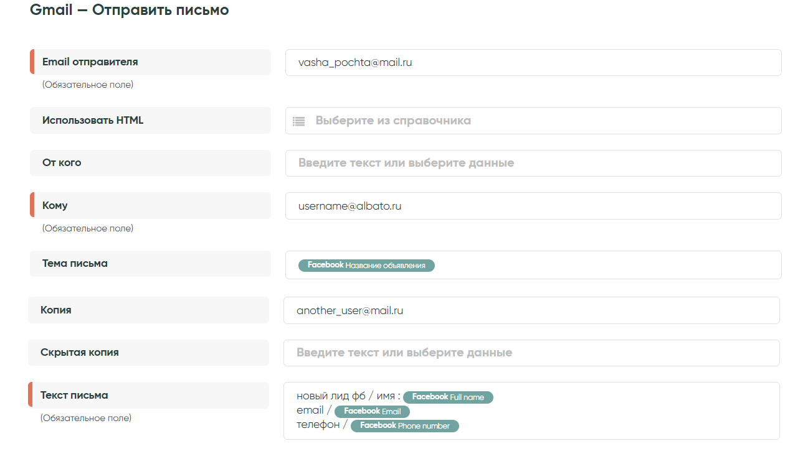Click the Кому field label
Viewport: 808px width, 464px height.
[55, 205]
